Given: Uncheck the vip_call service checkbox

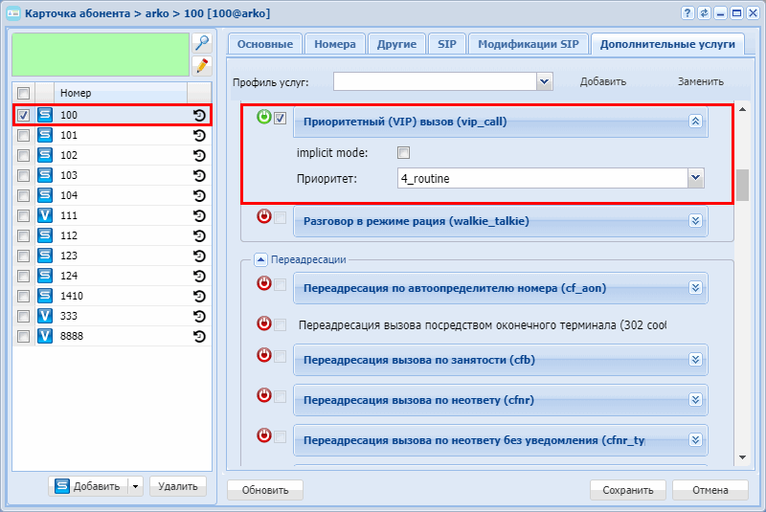Looking at the screenshot, I should (x=281, y=119).
